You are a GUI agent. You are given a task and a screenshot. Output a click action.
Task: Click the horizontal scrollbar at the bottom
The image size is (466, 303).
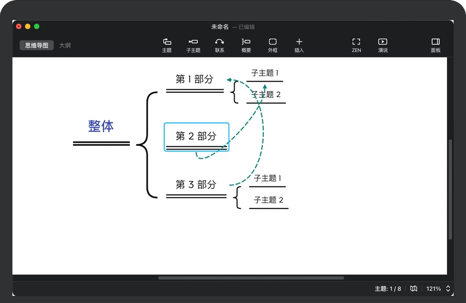pos(251,278)
